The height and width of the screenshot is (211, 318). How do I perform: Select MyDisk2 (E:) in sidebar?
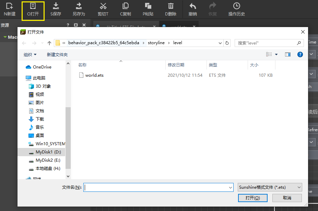coord(48,160)
